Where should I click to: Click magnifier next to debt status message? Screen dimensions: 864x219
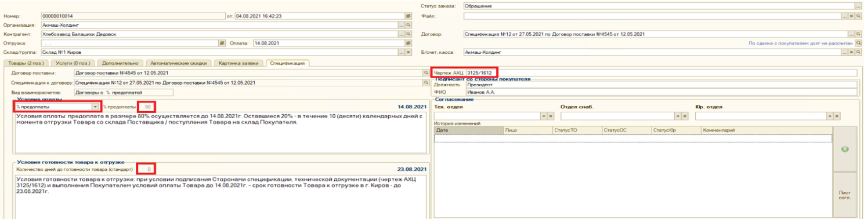tap(858, 43)
